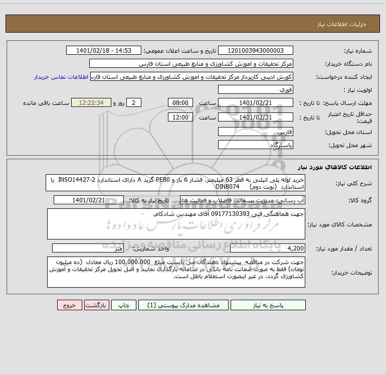This screenshot has height=374, width=386.
Task: Click the مهلت ارسال پاسخ label
Action: (347, 103)
